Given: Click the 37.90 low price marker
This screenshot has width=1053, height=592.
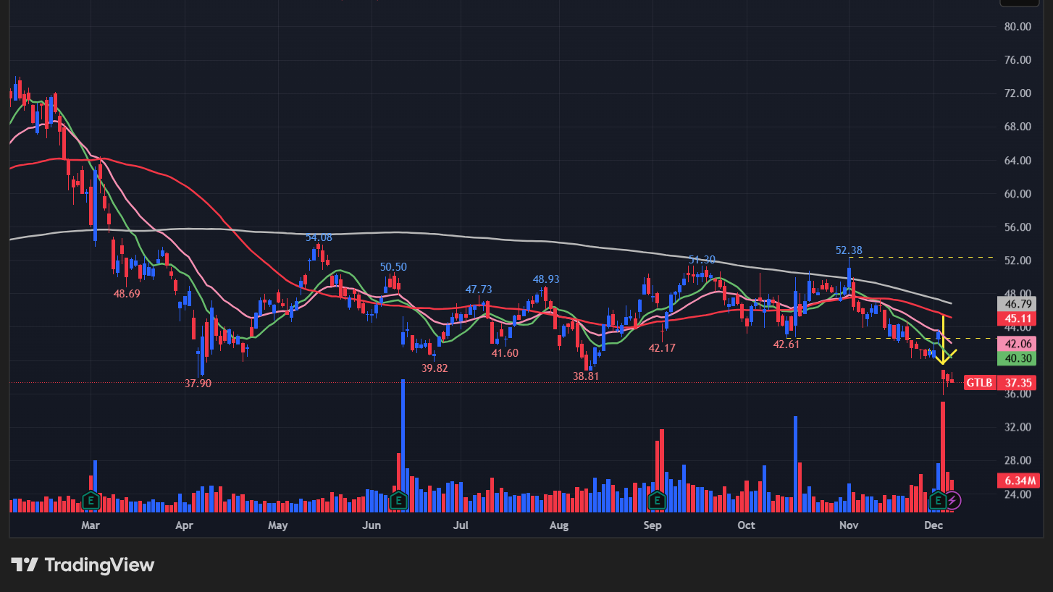Looking at the screenshot, I should point(198,384).
